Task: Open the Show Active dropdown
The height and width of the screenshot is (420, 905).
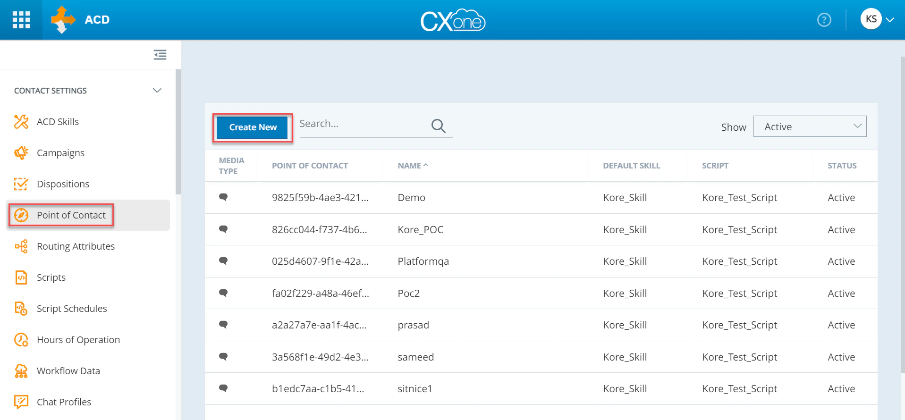Action: click(810, 126)
